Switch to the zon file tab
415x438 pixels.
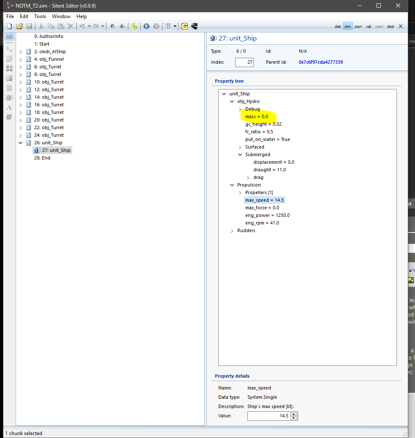(358, 27)
